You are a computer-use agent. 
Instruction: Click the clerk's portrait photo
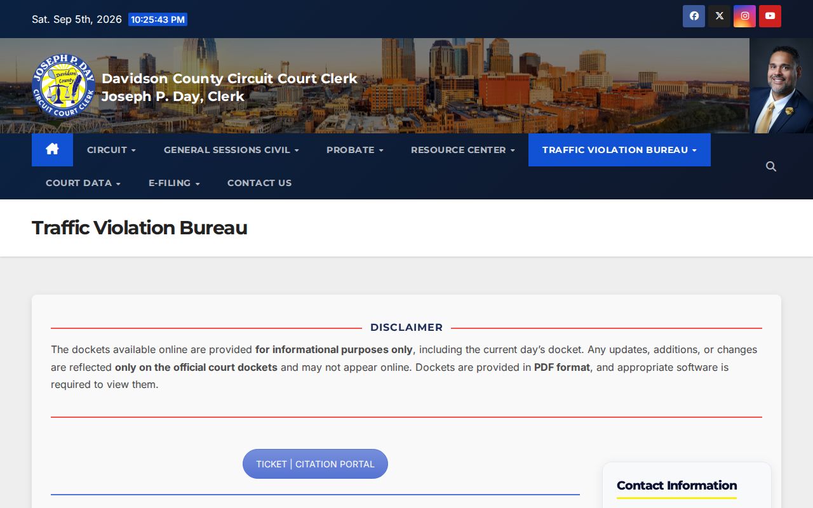(781, 86)
